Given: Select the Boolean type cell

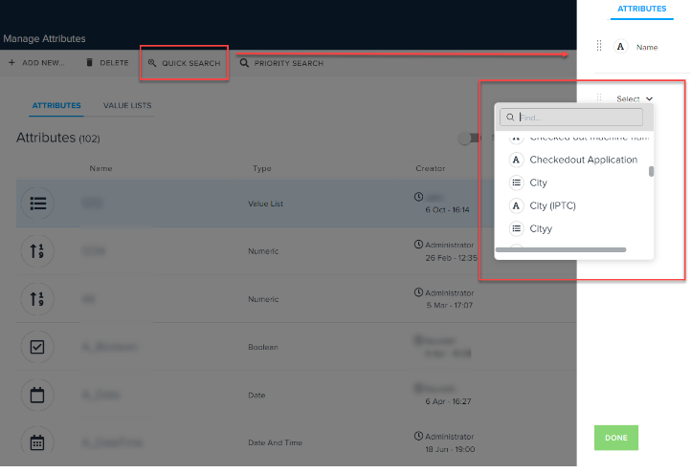Looking at the screenshot, I should pyautogui.click(x=262, y=347).
